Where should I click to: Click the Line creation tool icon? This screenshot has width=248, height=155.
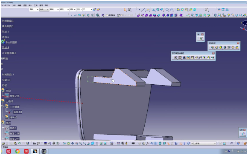coord(143,10)
